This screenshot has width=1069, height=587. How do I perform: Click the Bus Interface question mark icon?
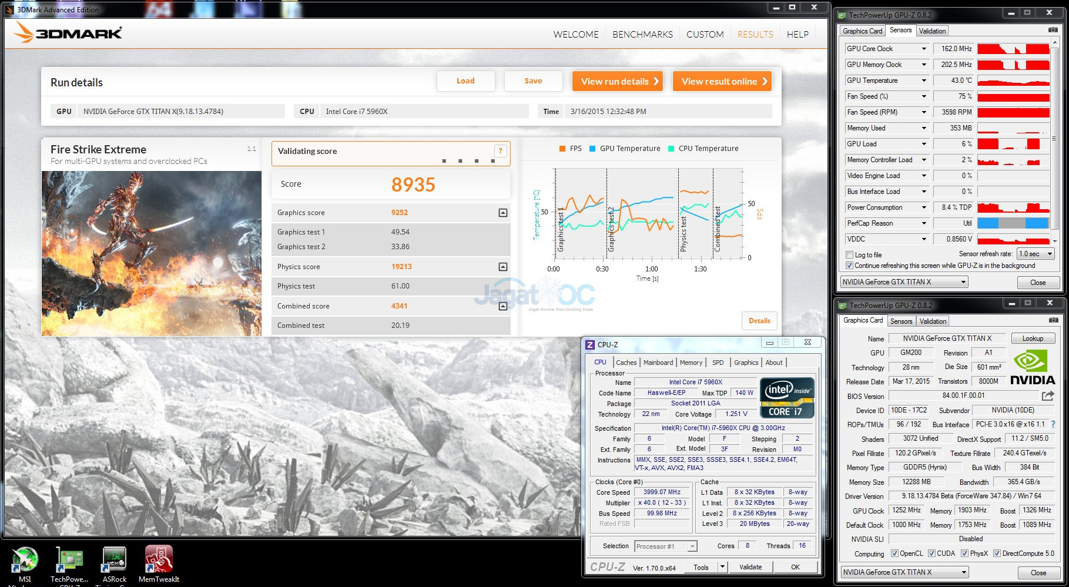[x=1053, y=424]
